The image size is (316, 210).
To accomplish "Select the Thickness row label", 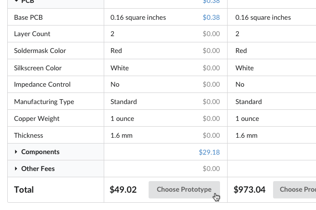I will 28,135.
